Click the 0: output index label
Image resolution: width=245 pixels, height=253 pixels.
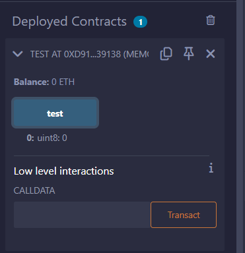(x=30, y=138)
